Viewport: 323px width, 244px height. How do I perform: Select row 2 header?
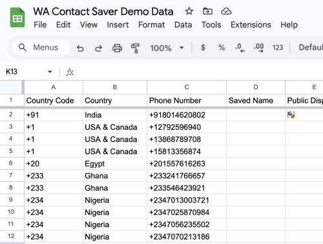11,114
